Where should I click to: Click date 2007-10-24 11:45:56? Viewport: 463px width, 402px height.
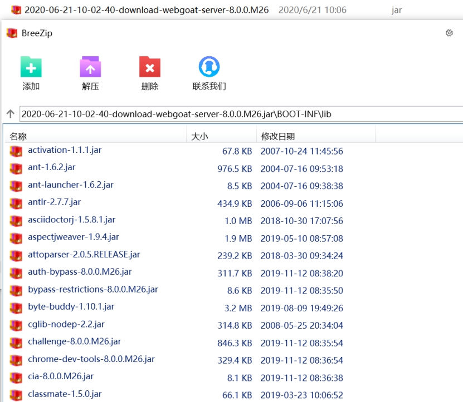pos(302,151)
